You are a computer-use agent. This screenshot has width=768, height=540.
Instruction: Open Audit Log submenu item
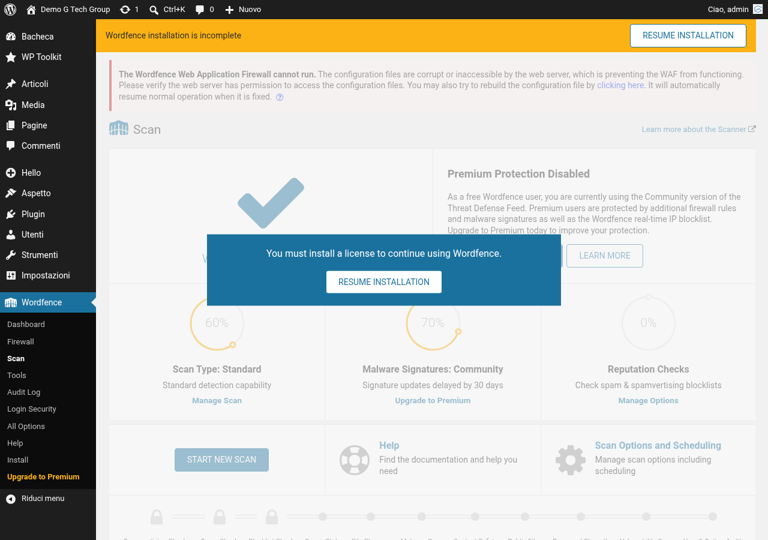[23, 392]
